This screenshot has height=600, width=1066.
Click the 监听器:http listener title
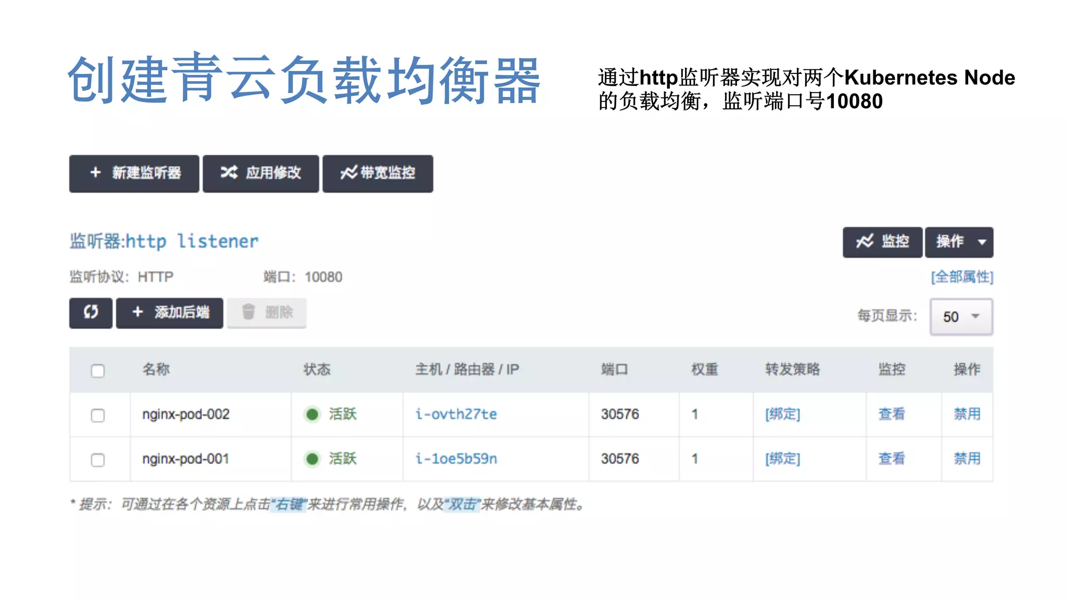coord(164,241)
